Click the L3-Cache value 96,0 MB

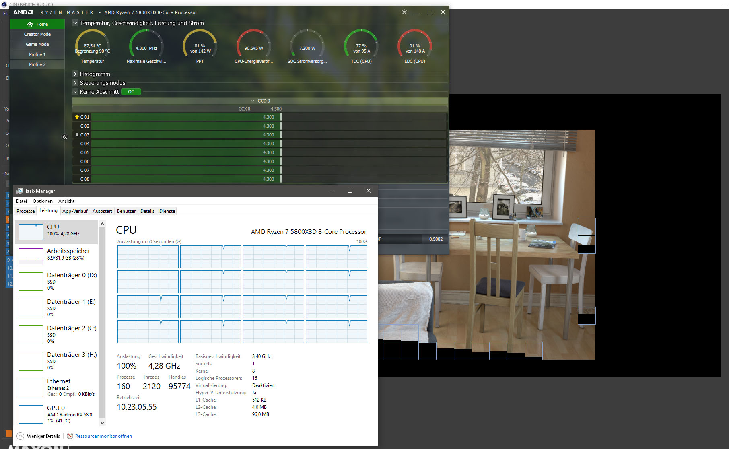[261, 414]
